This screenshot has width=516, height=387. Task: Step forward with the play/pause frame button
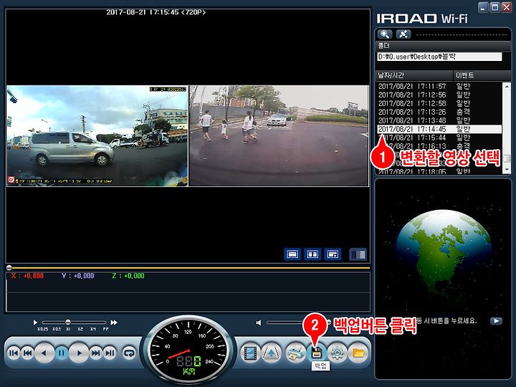tap(110, 353)
